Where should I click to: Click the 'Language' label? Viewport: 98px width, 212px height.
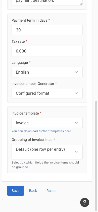point(20,63)
